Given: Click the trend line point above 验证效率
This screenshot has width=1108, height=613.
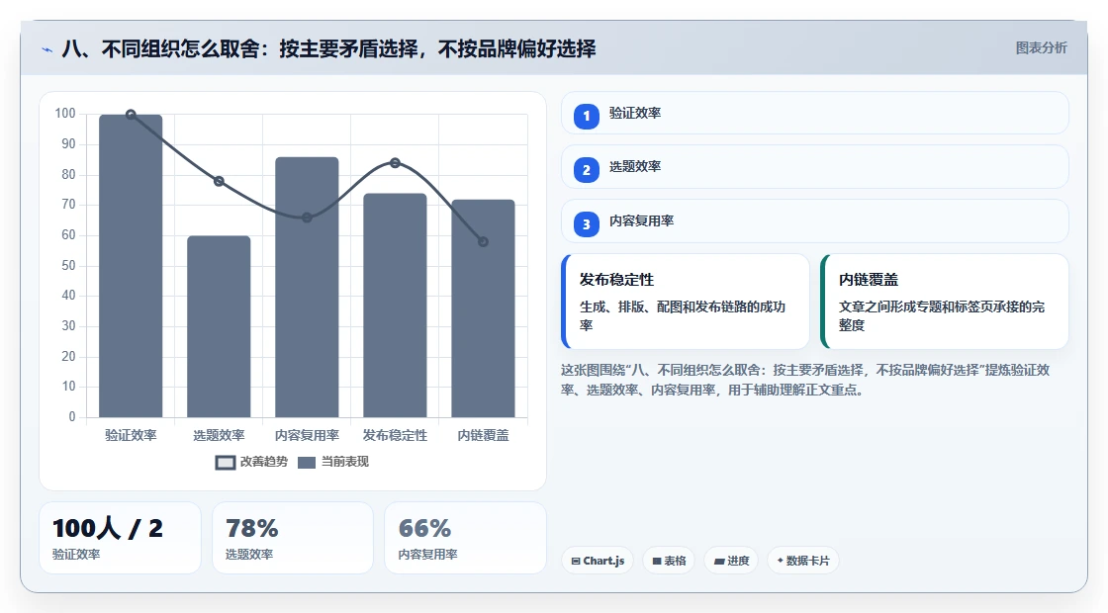Looking at the screenshot, I should pyautogui.click(x=131, y=115).
